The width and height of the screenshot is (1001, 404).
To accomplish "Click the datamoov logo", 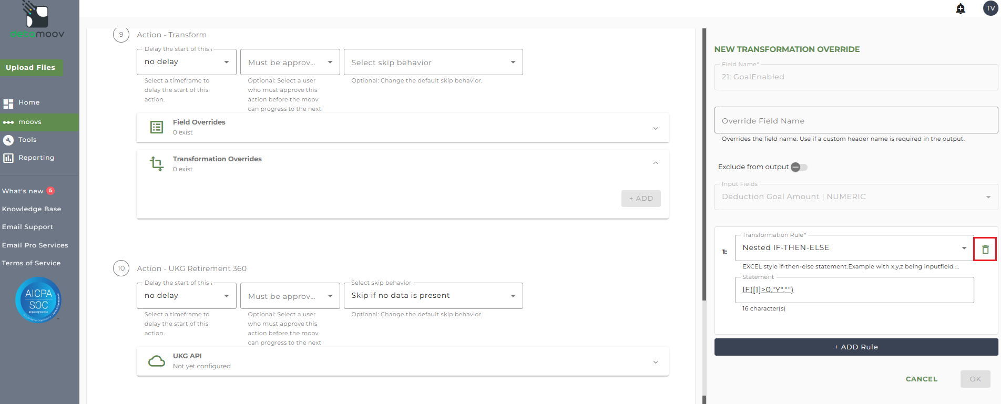I will pyautogui.click(x=37, y=20).
